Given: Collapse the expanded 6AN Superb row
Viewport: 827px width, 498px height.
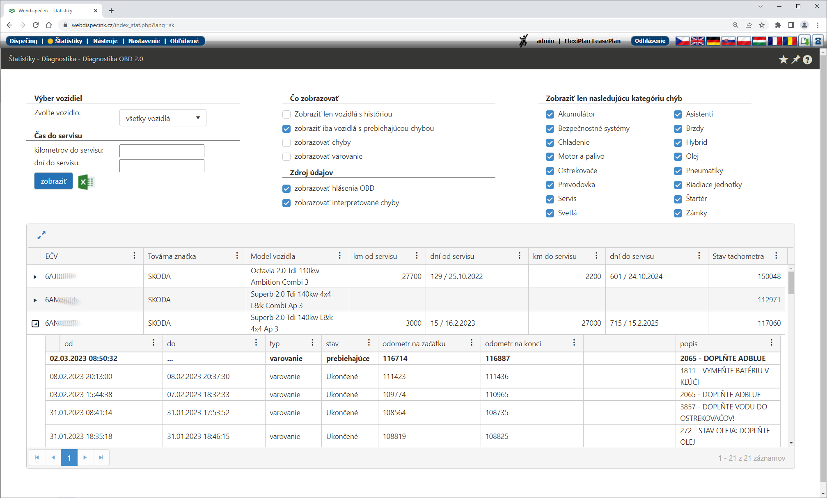Looking at the screenshot, I should (x=35, y=324).
